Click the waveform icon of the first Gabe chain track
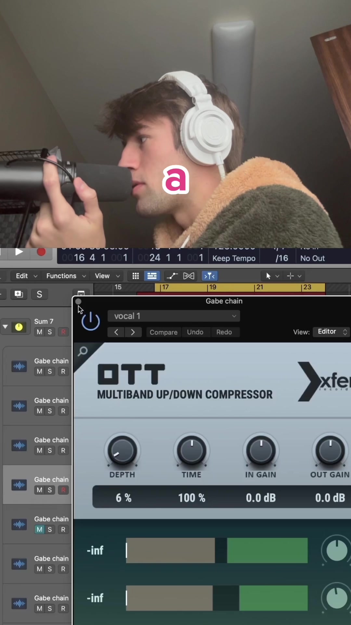 19,367
